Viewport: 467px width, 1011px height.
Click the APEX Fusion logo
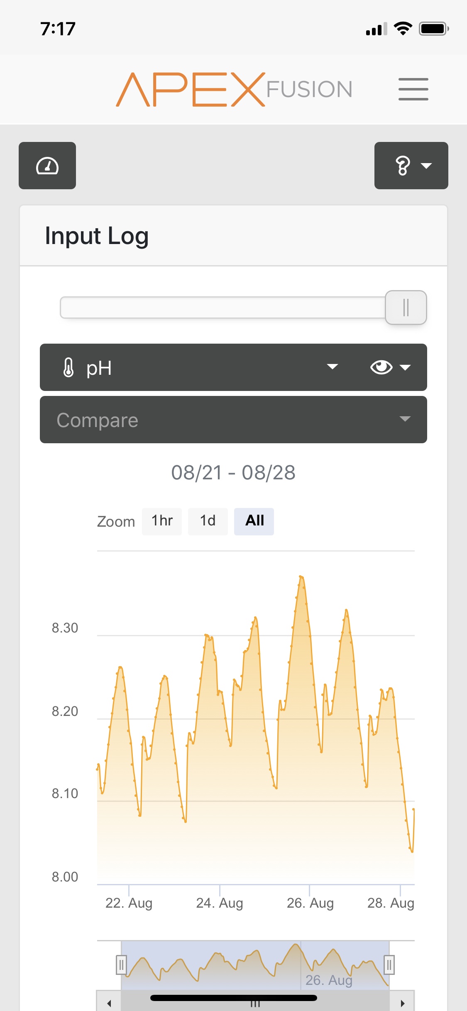pyautogui.click(x=234, y=89)
